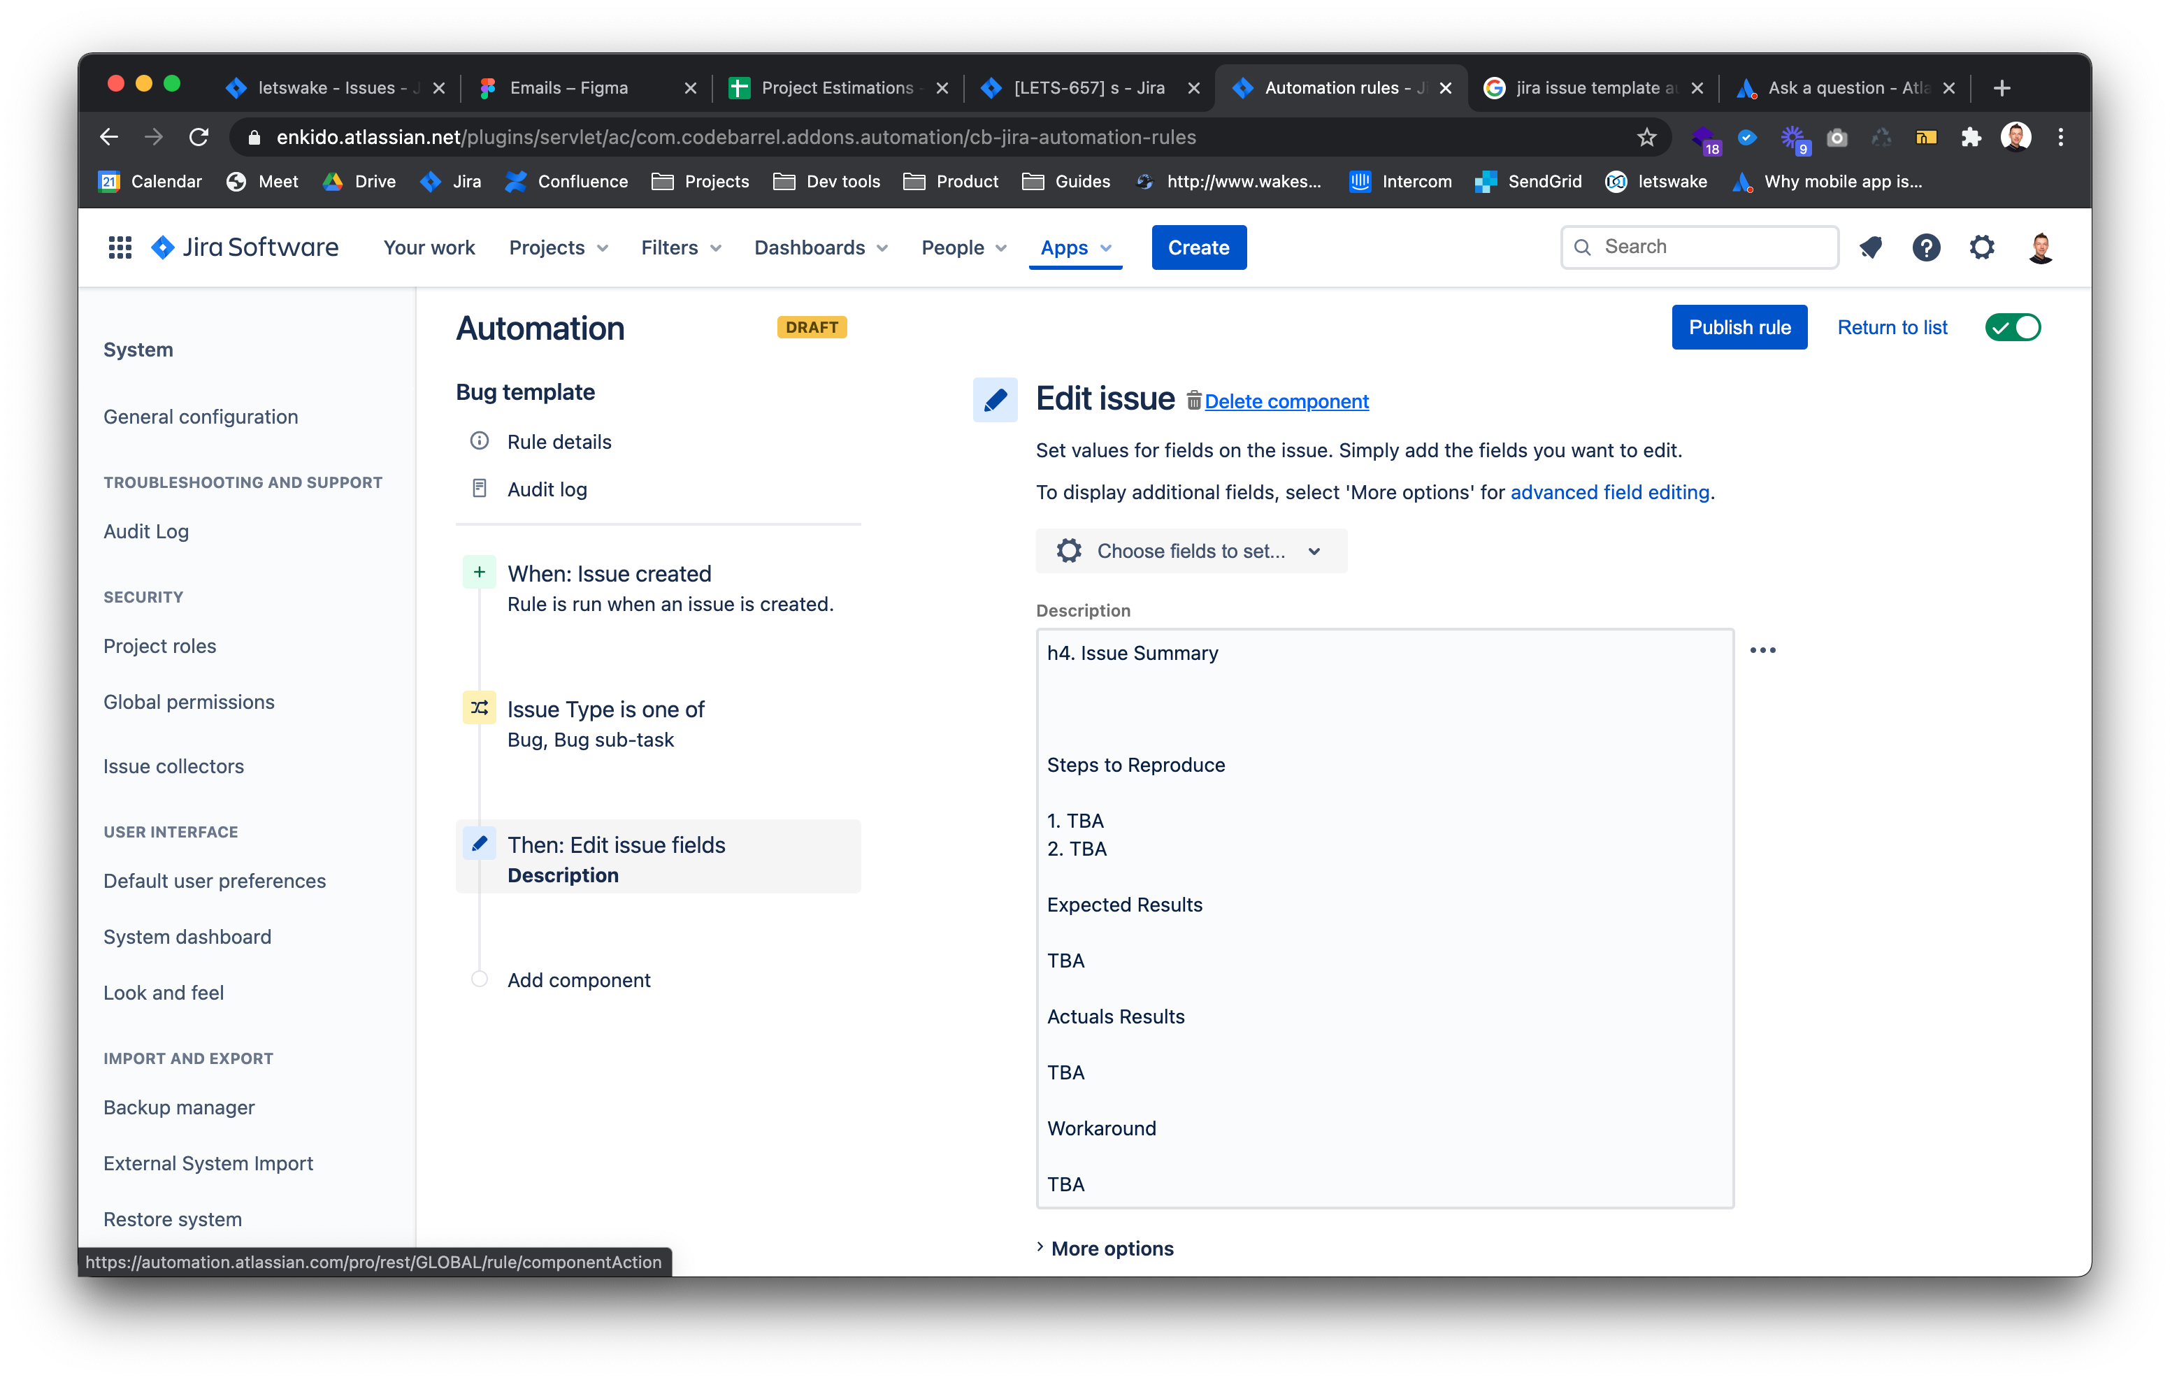2170x1380 pixels.
Task: Click the Create button
Action: point(1198,247)
